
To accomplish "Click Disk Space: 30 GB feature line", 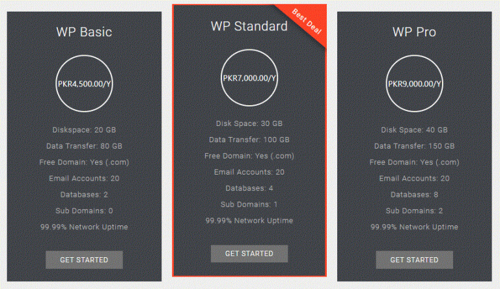I will [x=249, y=123].
